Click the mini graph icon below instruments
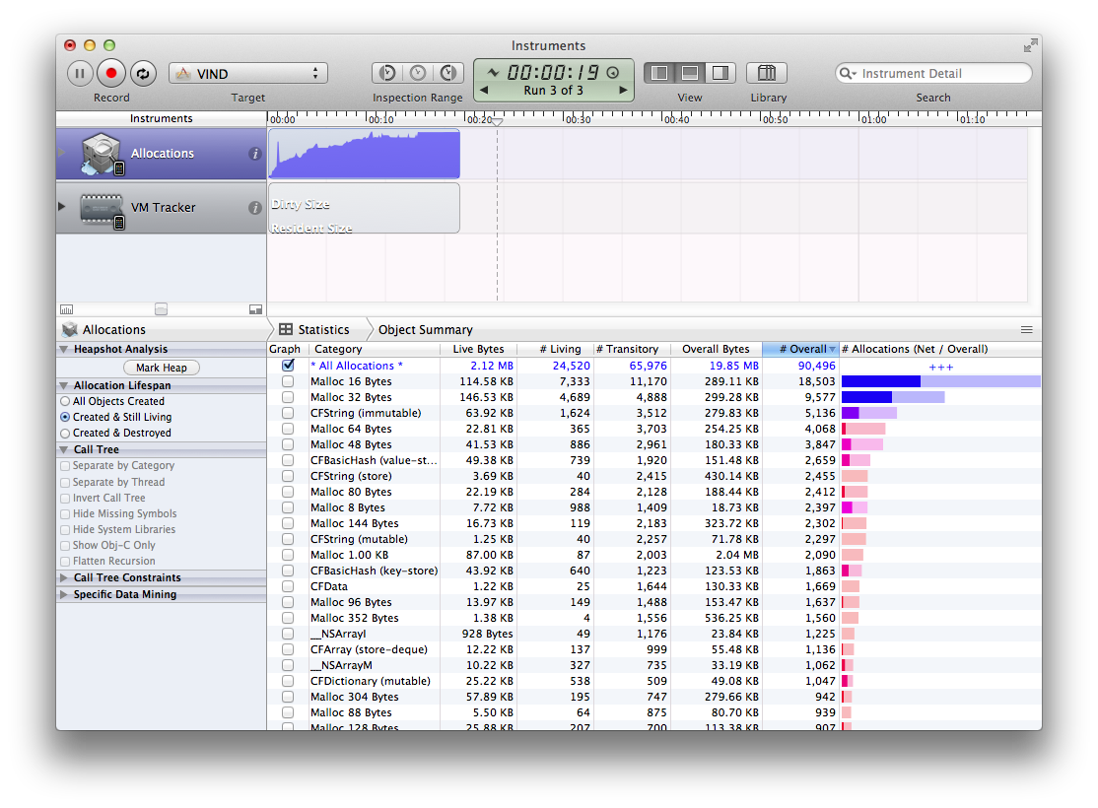Image resolution: width=1098 pixels, height=808 pixels. (x=66, y=309)
